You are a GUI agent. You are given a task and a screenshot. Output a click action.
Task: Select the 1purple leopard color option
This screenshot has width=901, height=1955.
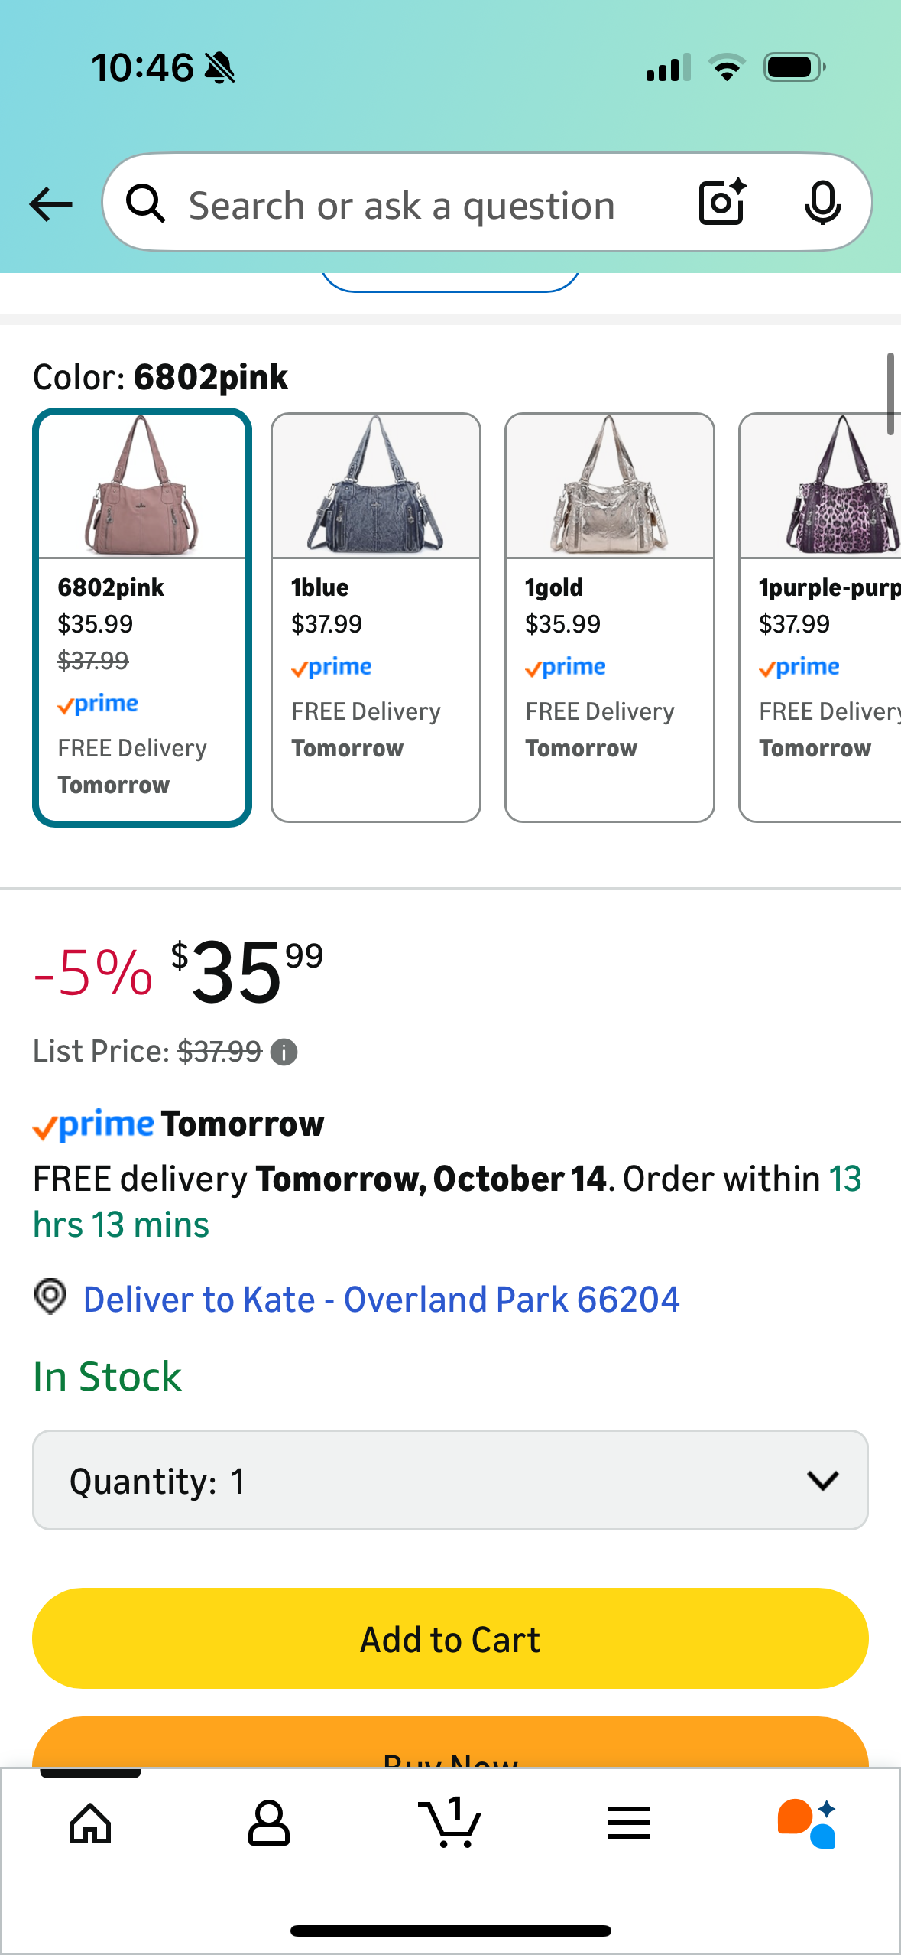pos(821,617)
